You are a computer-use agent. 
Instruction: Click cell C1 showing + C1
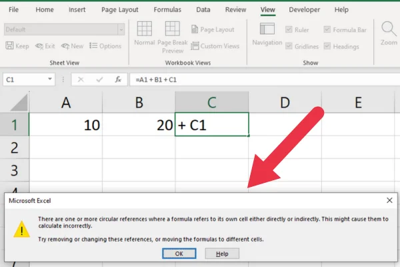212,124
